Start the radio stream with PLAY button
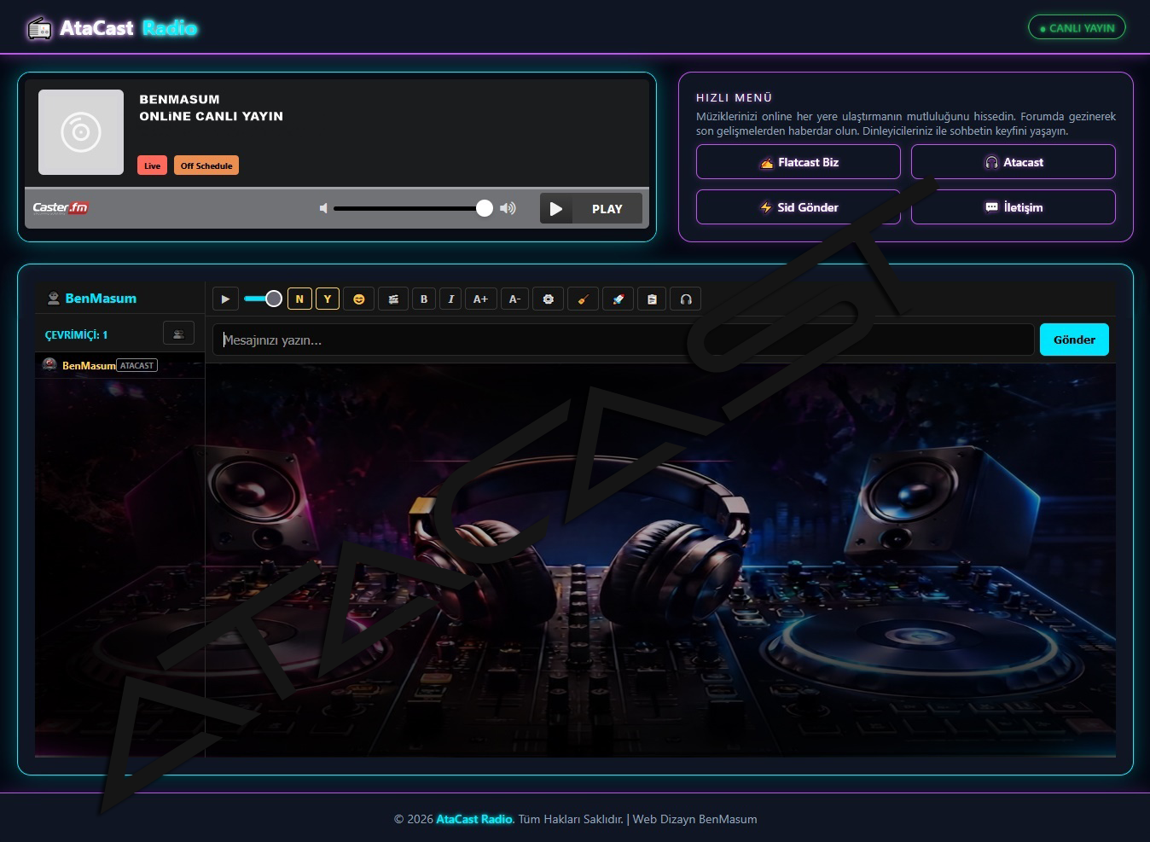 [591, 209]
